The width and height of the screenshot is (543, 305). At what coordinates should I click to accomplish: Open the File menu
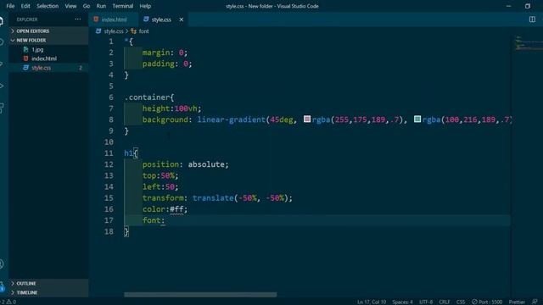click(x=10, y=6)
